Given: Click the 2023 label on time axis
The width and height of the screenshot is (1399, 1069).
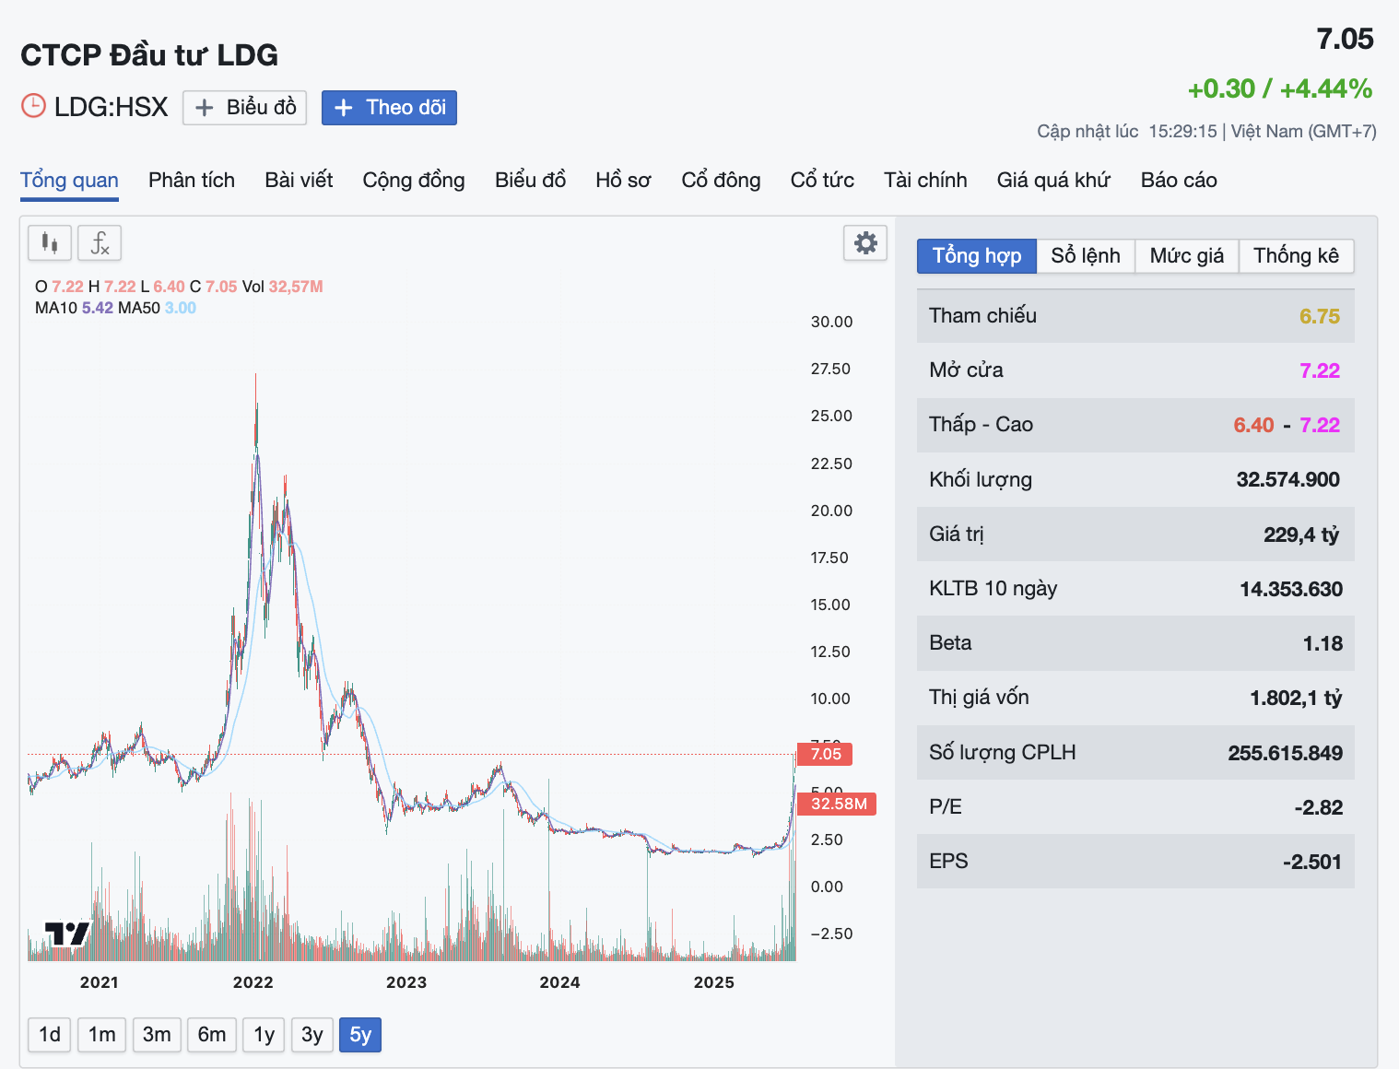Looking at the screenshot, I should click(406, 982).
